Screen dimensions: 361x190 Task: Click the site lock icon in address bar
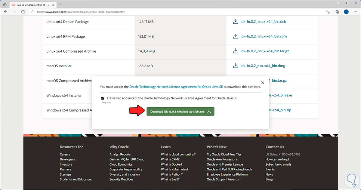33,12
